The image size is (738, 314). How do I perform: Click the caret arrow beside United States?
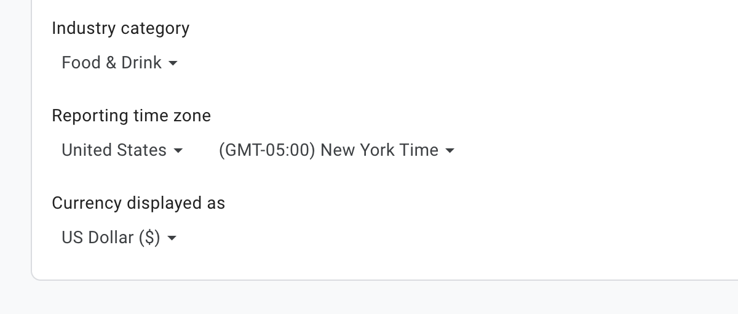178,151
